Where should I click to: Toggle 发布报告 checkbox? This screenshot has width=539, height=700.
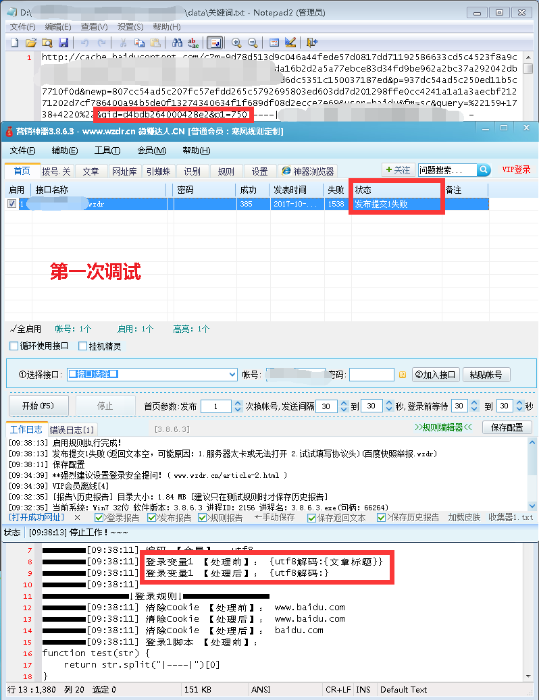tap(151, 518)
